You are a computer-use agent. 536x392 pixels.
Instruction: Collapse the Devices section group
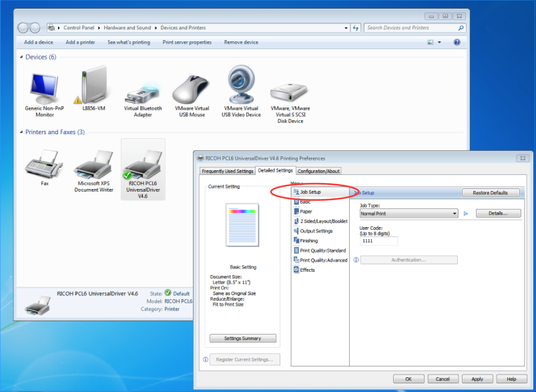click(x=21, y=57)
